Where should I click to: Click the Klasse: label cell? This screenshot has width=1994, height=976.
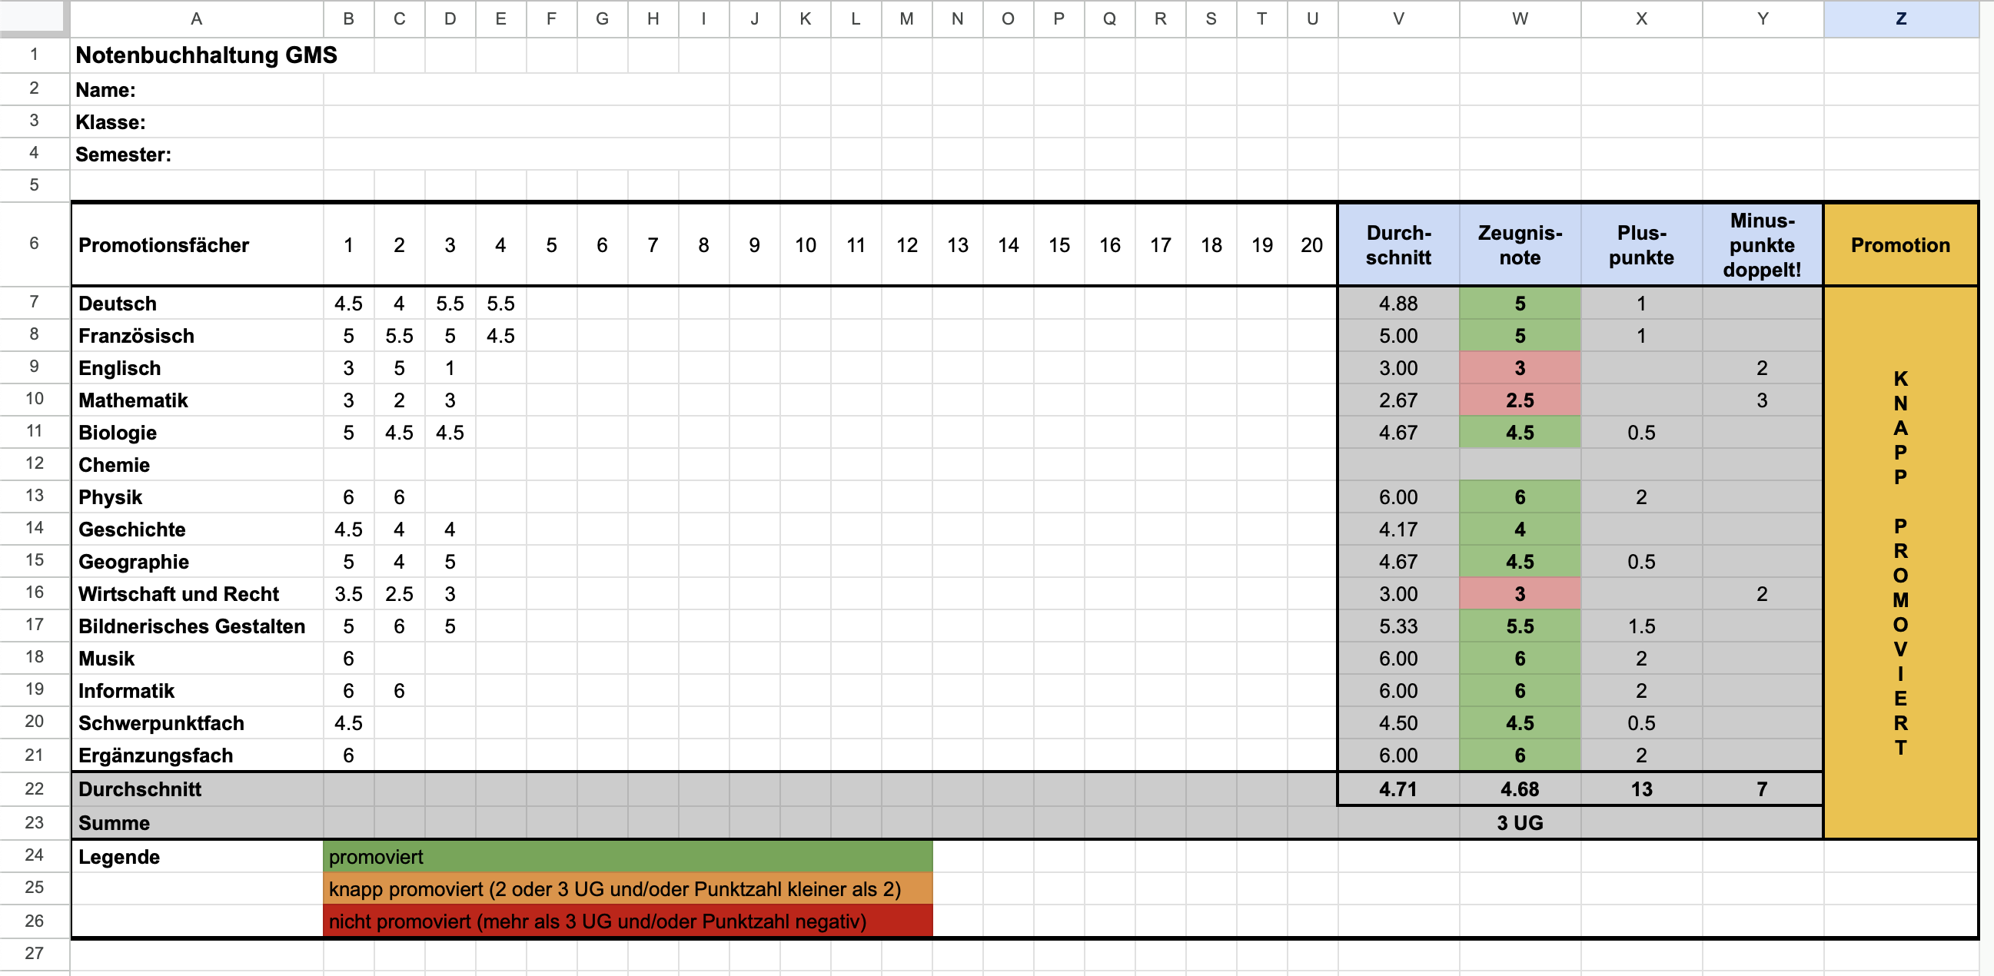coord(110,122)
